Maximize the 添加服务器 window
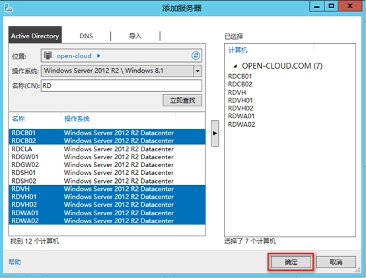The width and height of the screenshot is (366, 278). coord(331,6)
